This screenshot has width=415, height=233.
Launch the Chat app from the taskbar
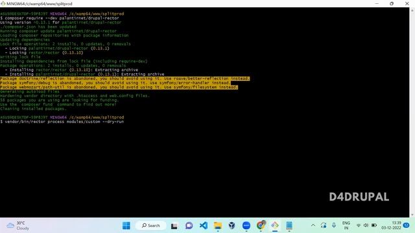pos(189,226)
